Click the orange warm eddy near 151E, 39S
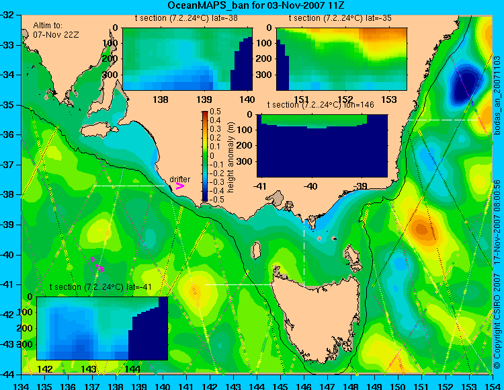Screen dimensions: 504x390 pos(422,229)
